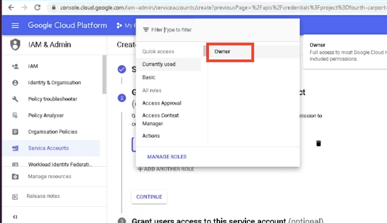Click the completed step one checkmark

[x=122, y=69]
